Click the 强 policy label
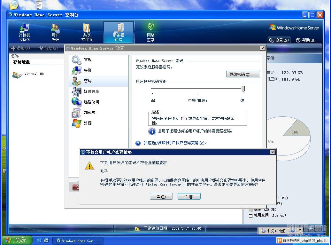 (x=242, y=101)
